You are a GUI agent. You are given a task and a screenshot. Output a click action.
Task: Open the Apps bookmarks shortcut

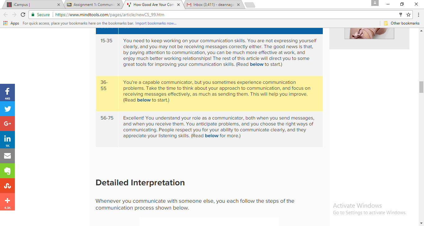(11, 23)
